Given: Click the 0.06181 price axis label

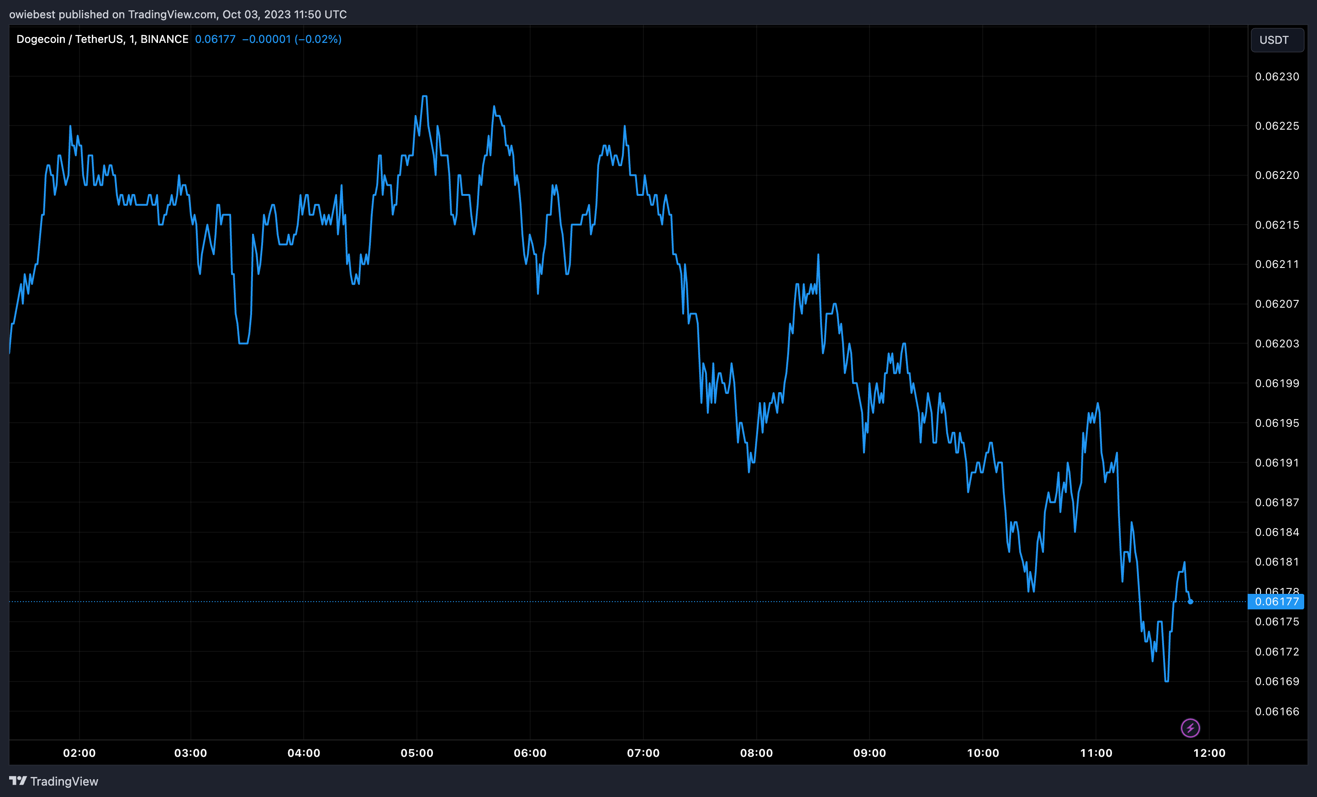Looking at the screenshot, I should 1277,561.
